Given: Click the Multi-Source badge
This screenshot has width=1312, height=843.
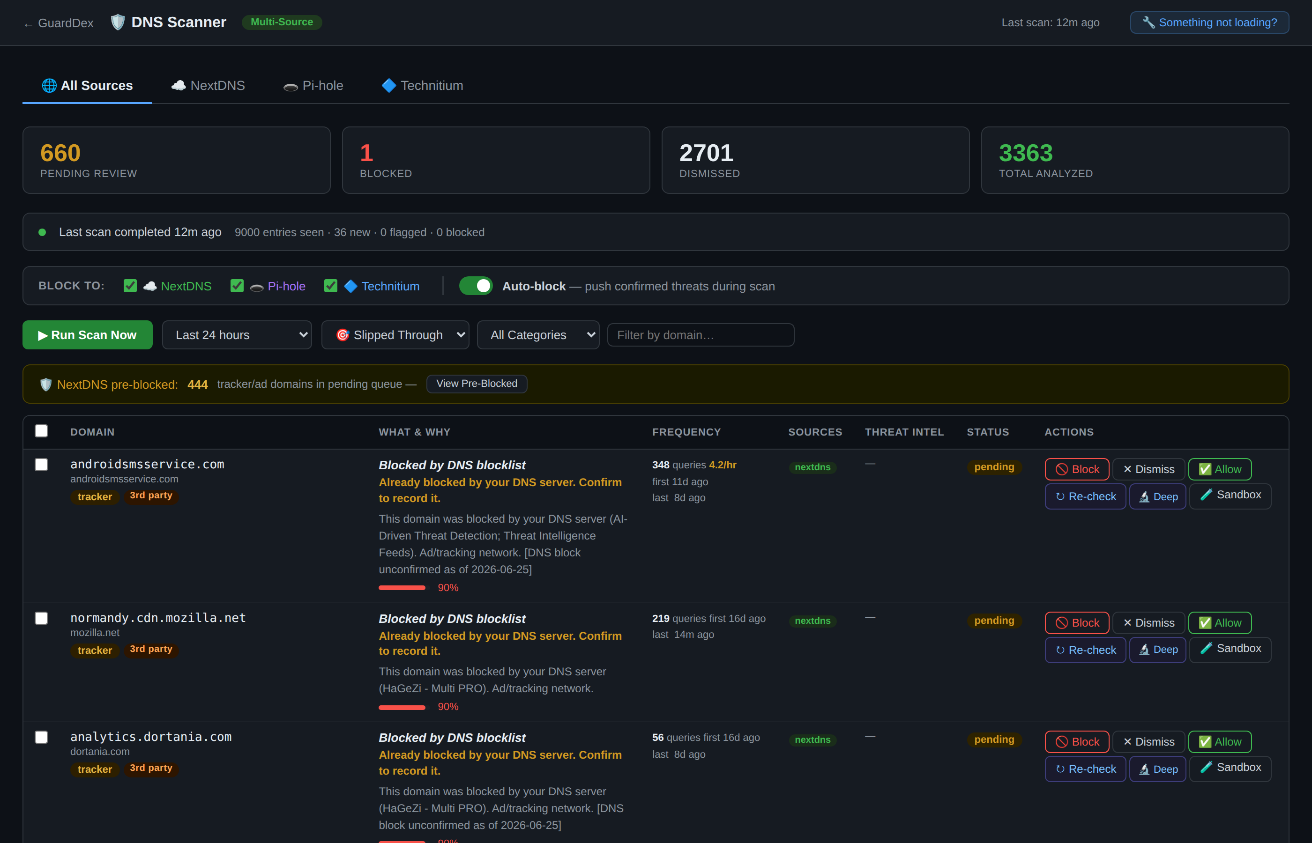Looking at the screenshot, I should [x=282, y=22].
